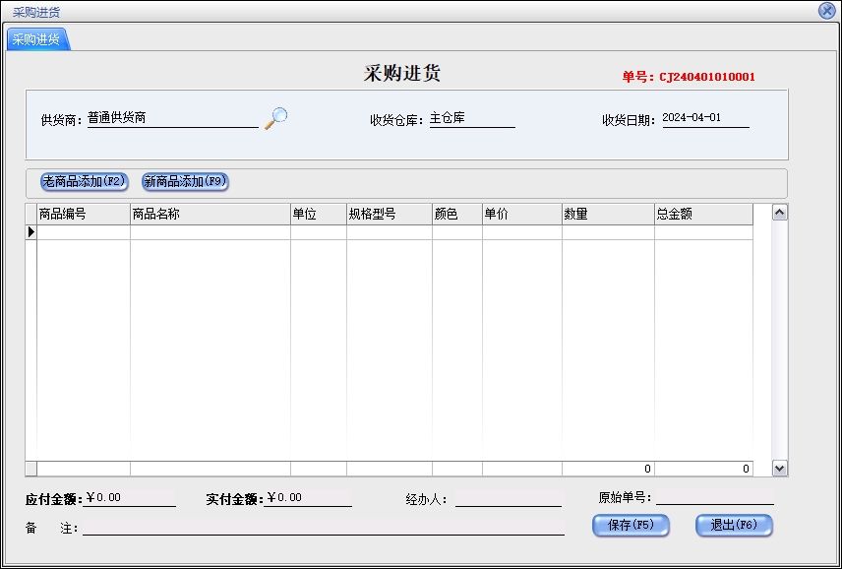The height and width of the screenshot is (569, 842).
Task: Click the 总金额 column header
Action: pyautogui.click(x=702, y=214)
